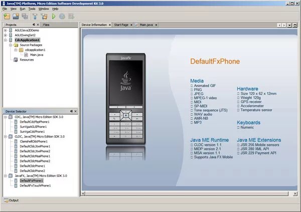This screenshot has width=301, height=212.
Task: Click the New Project toolbar icon
Action: coord(7,17)
